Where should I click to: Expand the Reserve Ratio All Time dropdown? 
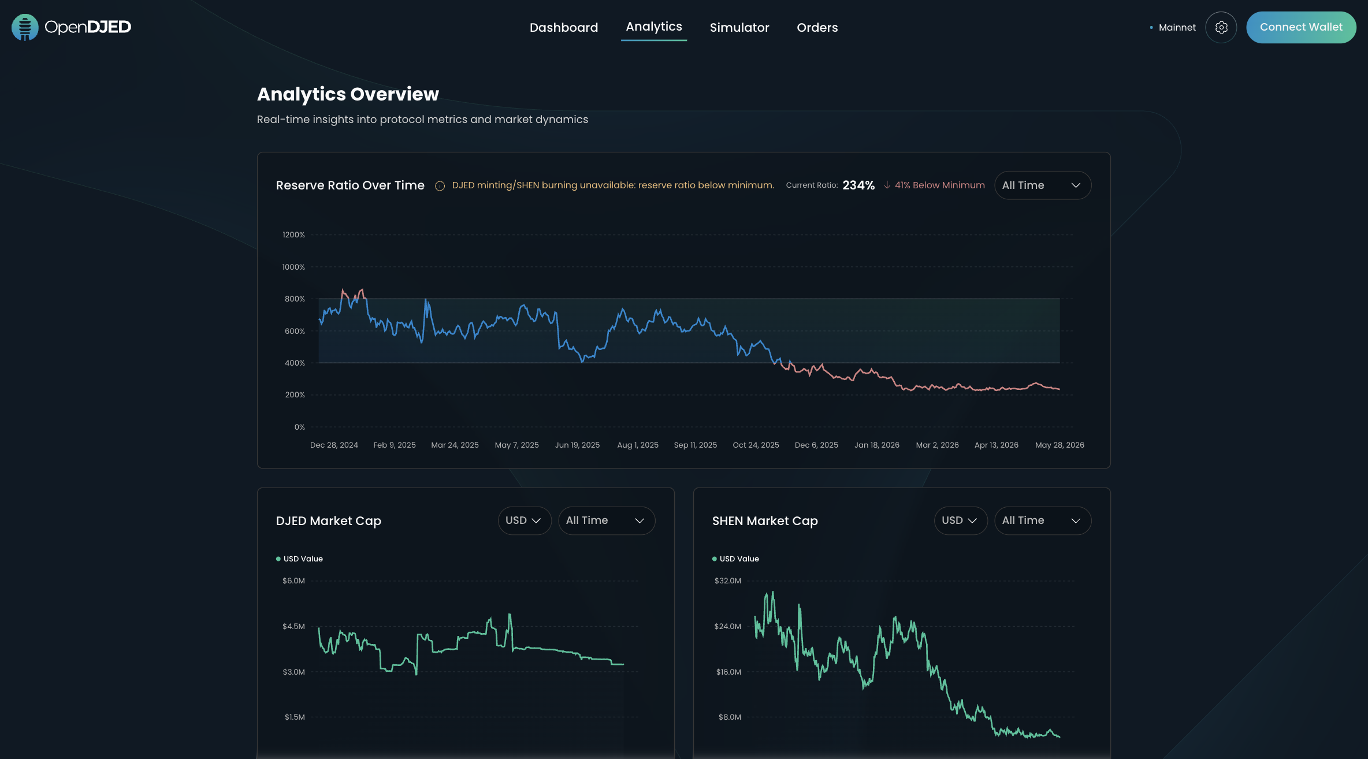(x=1042, y=185)
